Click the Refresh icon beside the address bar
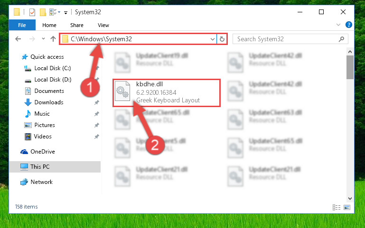Screen dimensions: 365x228 222,39
